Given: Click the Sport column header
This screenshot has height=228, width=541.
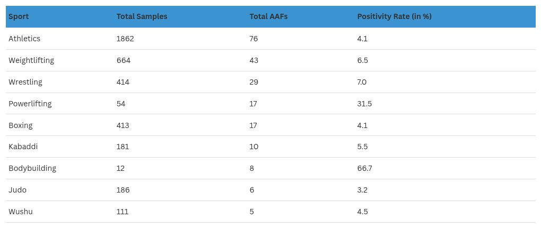Looking at the screenshot, I should 19,16.
